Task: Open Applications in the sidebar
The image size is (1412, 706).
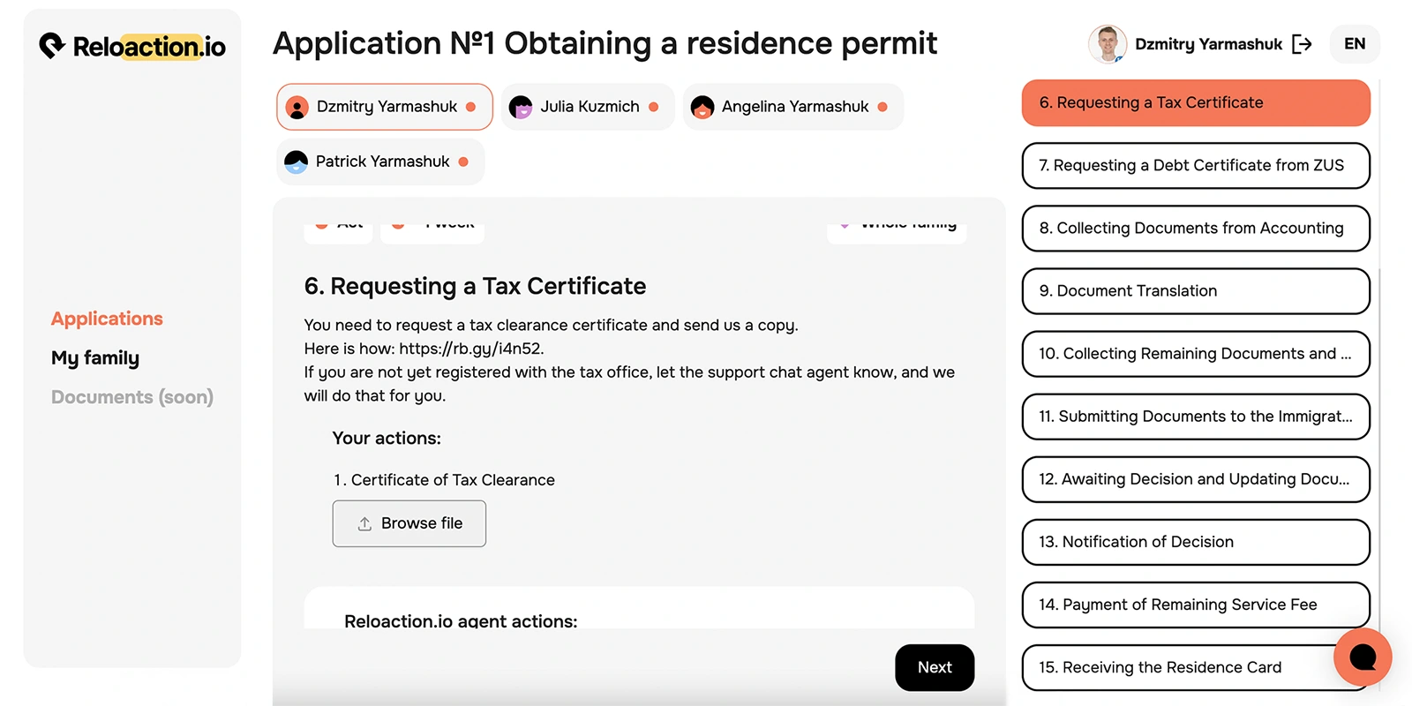Action: click(x=107, y=319)
